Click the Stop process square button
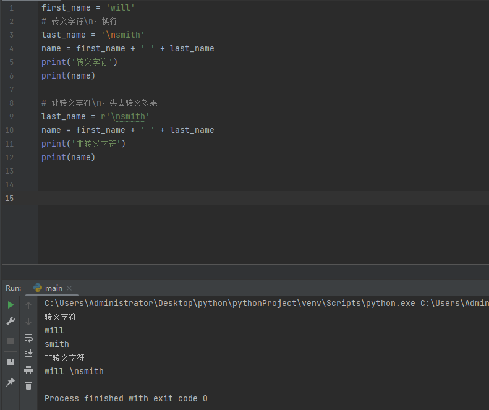The width and height of the screenshot is (489, 410). [x=11, y=341]
